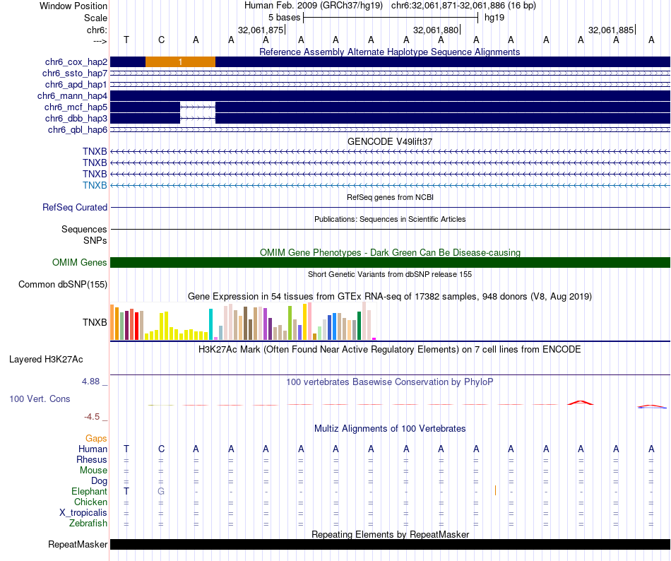Viewport: 671px width, 561px height.
Task: Click the tall red PhyloP conservation peak
Action: coord(581,403)
